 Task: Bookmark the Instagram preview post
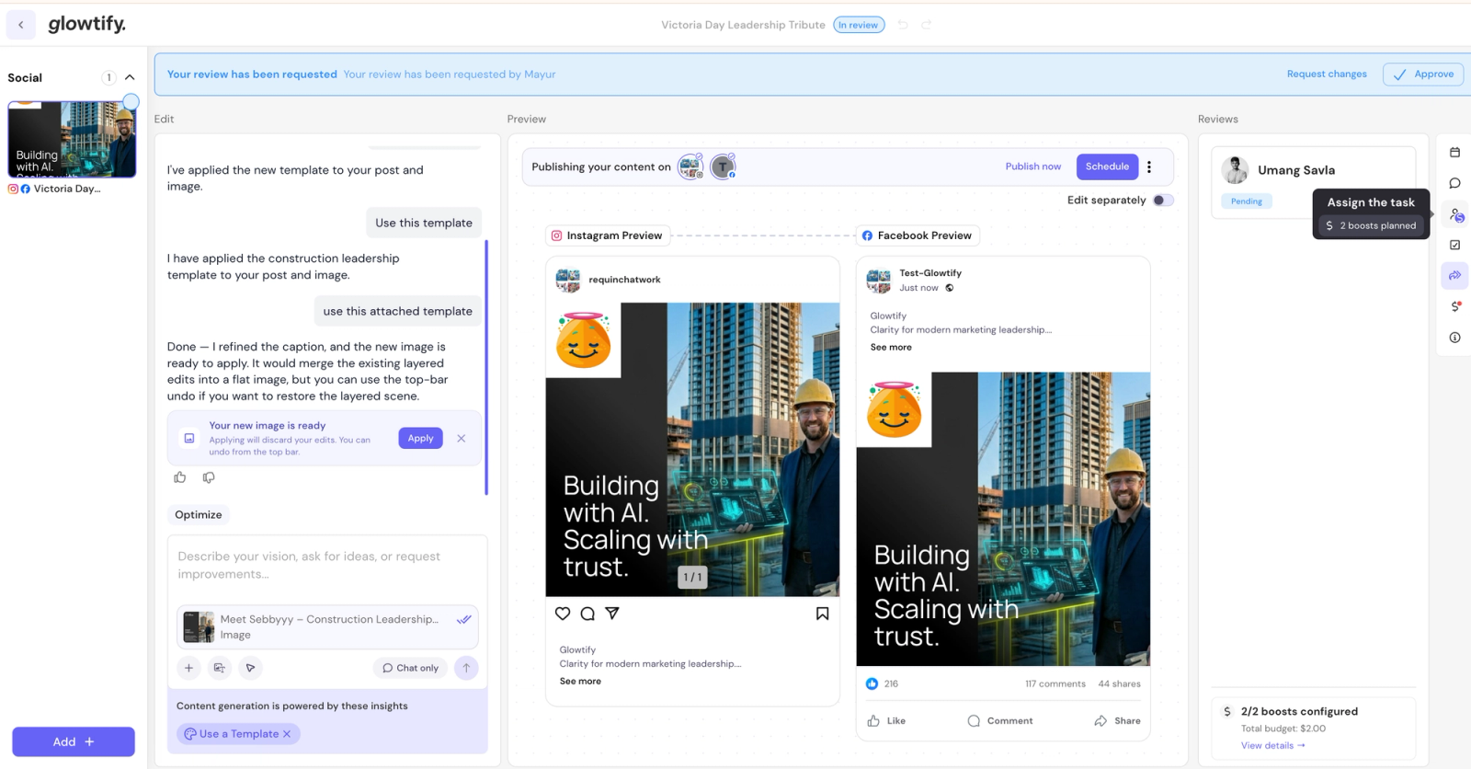click(x=822, y=614)
